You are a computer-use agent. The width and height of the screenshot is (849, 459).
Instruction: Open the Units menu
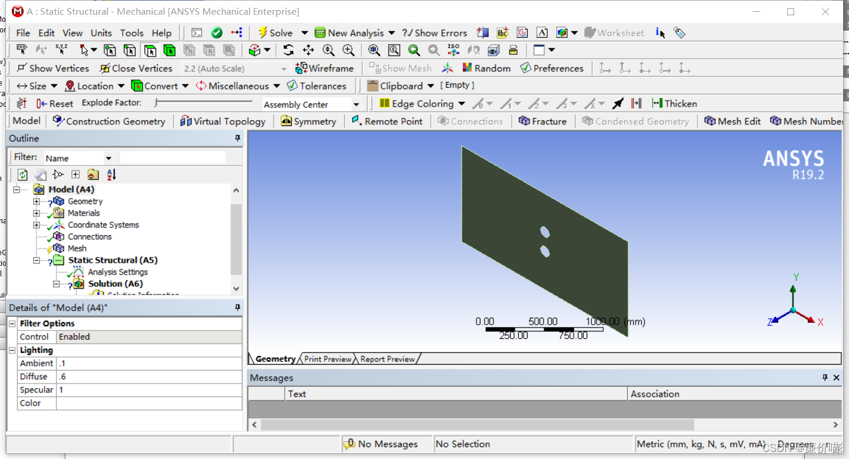click(x=101, y=33)
